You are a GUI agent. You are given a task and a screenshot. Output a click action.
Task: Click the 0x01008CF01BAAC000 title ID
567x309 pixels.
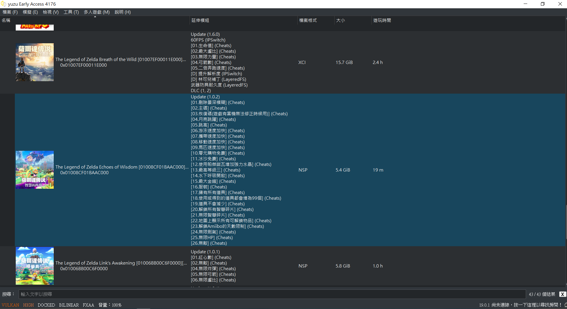(x=84, y=173)
